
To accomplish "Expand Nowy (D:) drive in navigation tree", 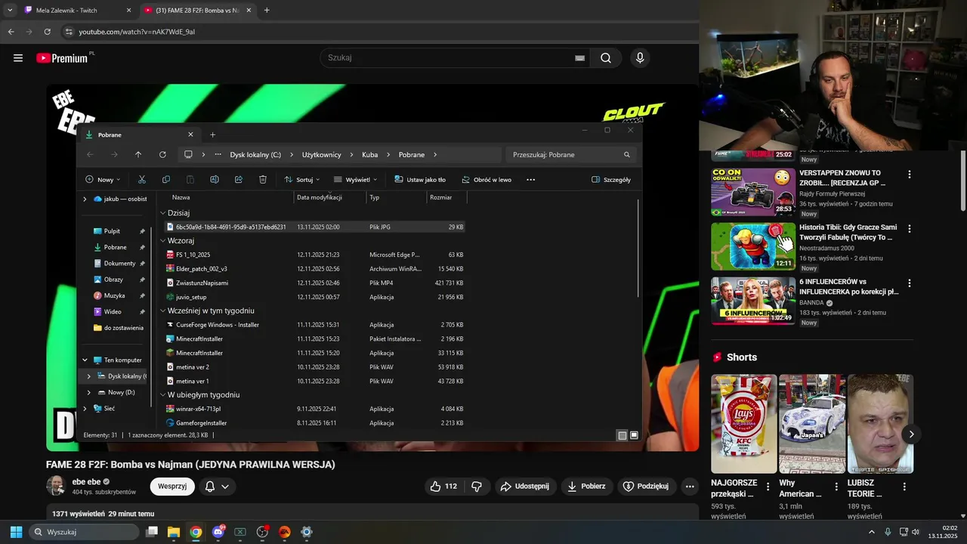I will 89,393.
